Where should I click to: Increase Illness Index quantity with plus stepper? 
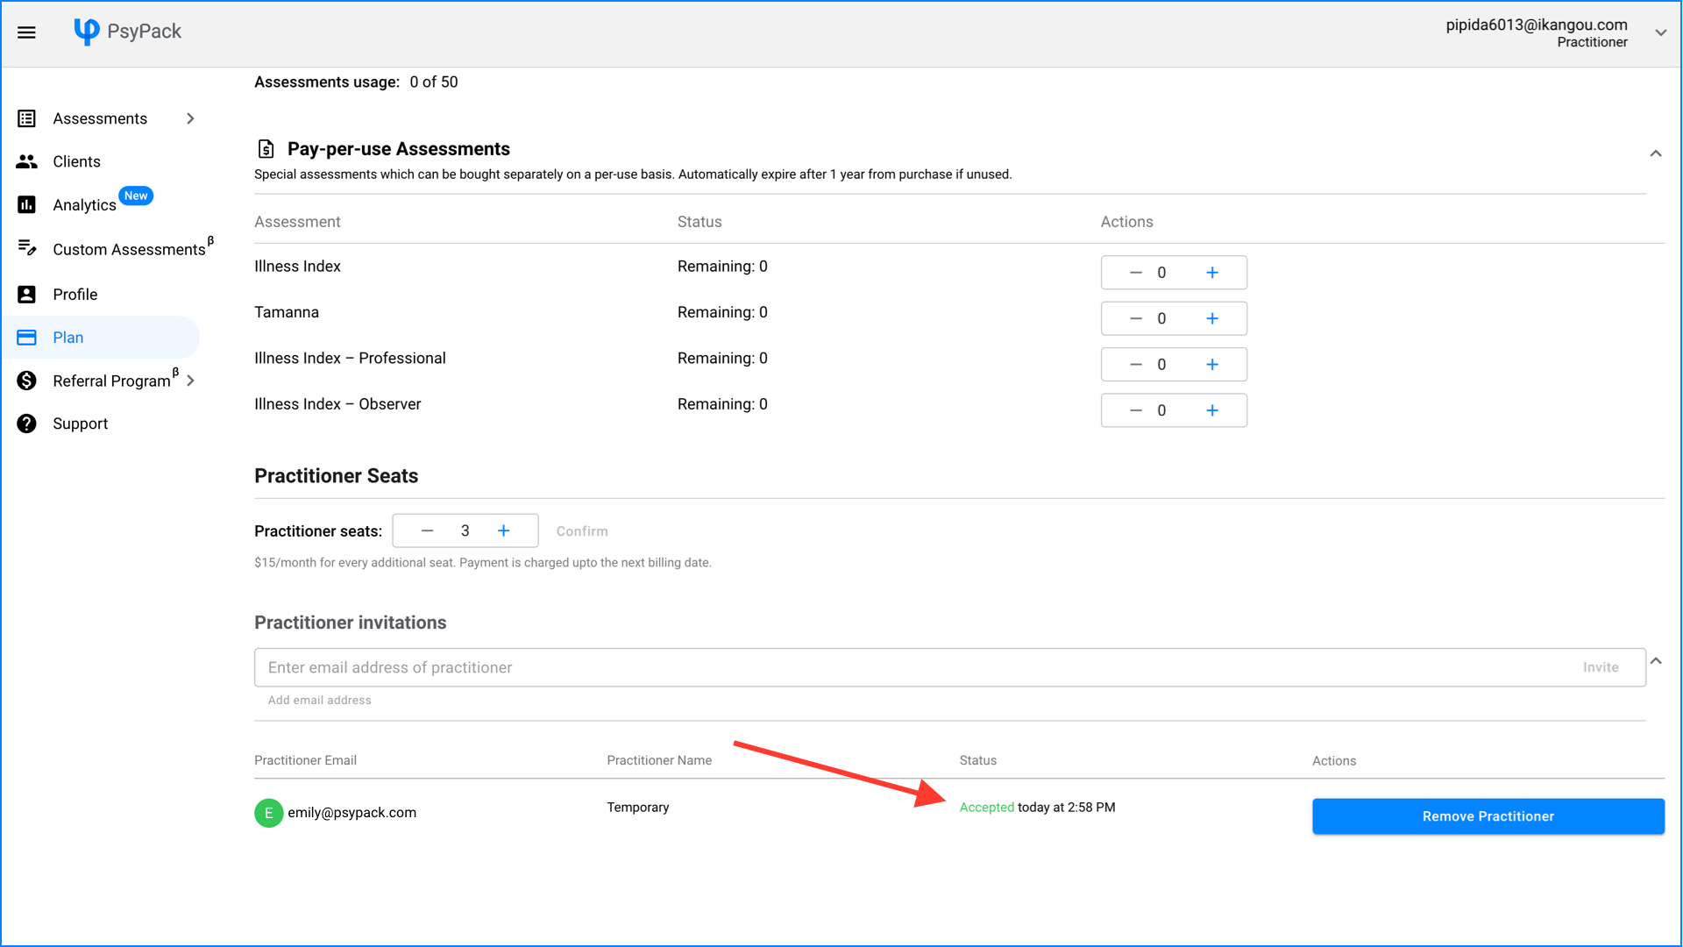pos(1213,272)
